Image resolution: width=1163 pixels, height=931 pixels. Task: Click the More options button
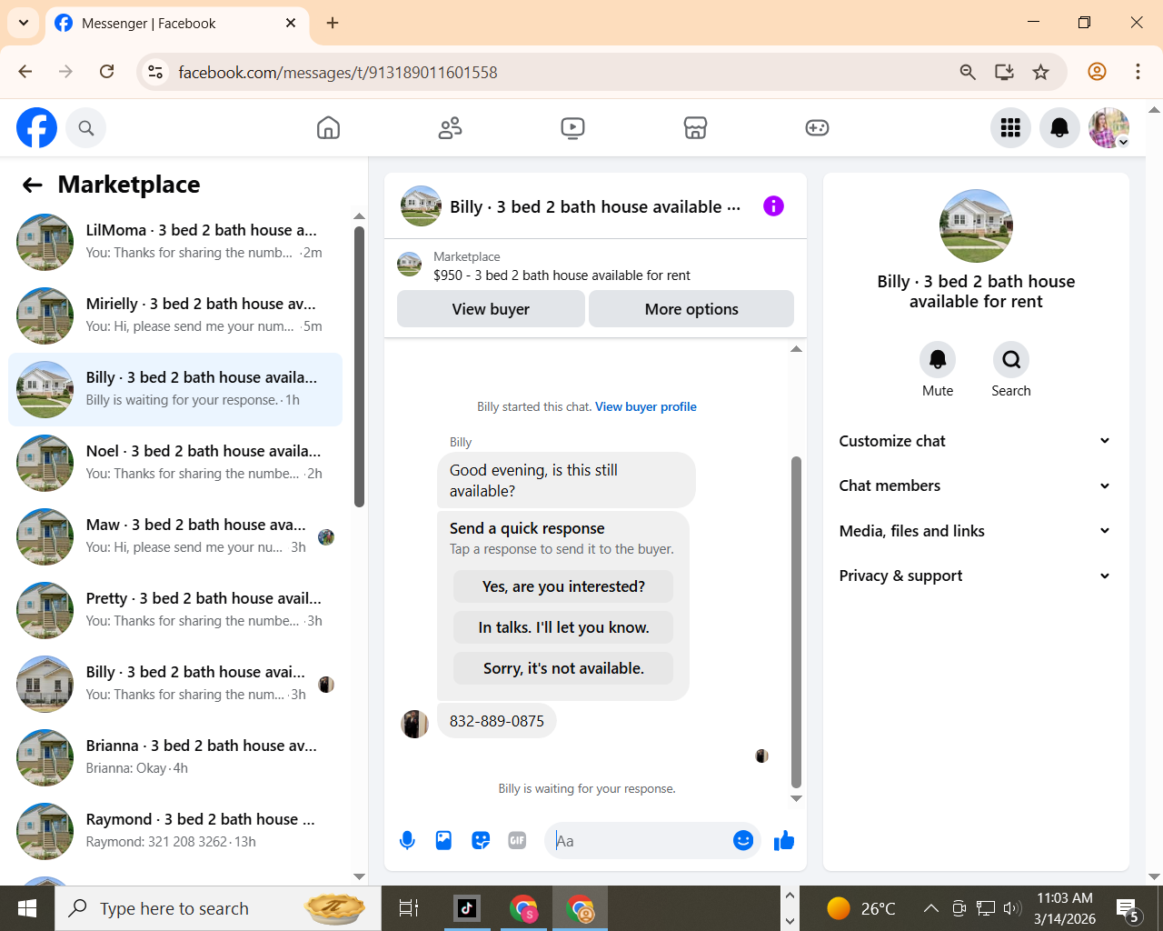tap(691, 309)
